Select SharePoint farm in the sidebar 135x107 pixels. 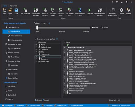[13, 78]
